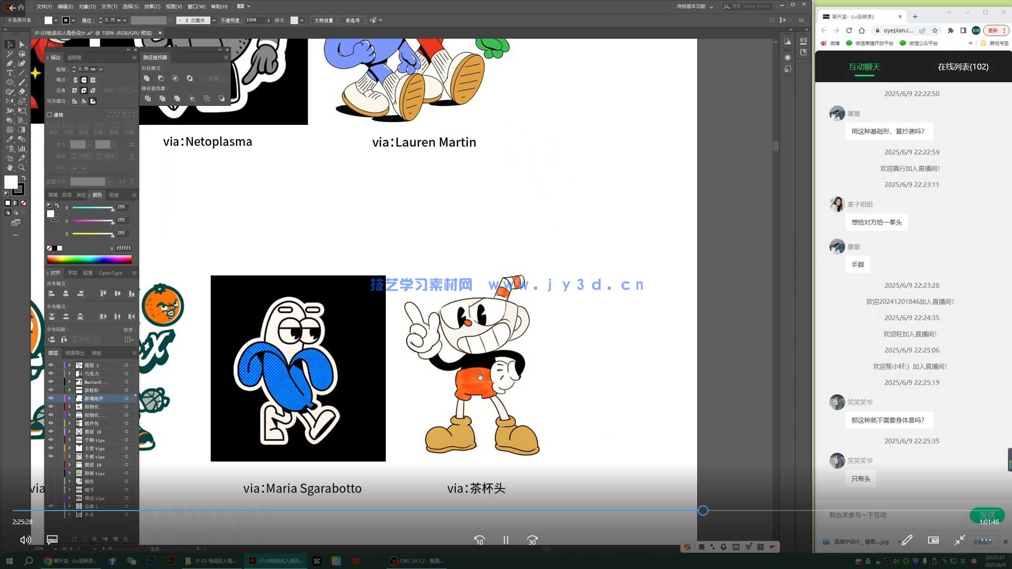The image size is (1012, 569).
Task: Pause the video playback
Action: tap(505, 540)
